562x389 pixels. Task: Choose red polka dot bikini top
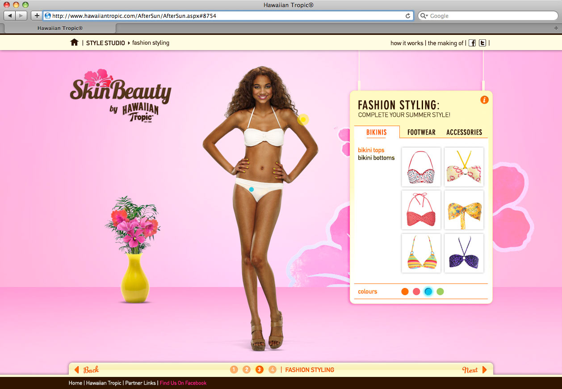[x=421, y=167]
